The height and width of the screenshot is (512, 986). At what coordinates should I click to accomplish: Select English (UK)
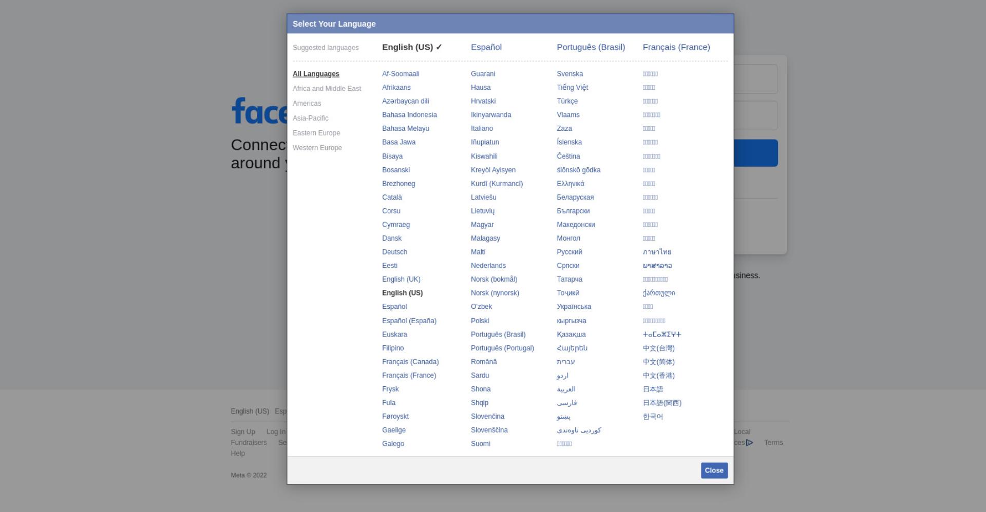click(x=401, y=280)
